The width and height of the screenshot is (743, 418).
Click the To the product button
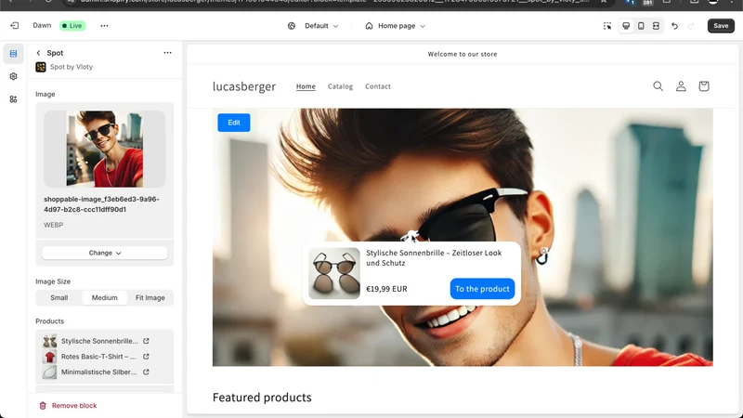click(x=482, y=289)
